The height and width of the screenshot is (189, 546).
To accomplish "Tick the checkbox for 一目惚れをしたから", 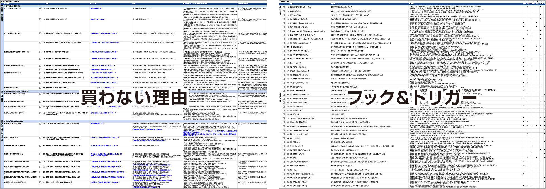I will click(284, 47).
